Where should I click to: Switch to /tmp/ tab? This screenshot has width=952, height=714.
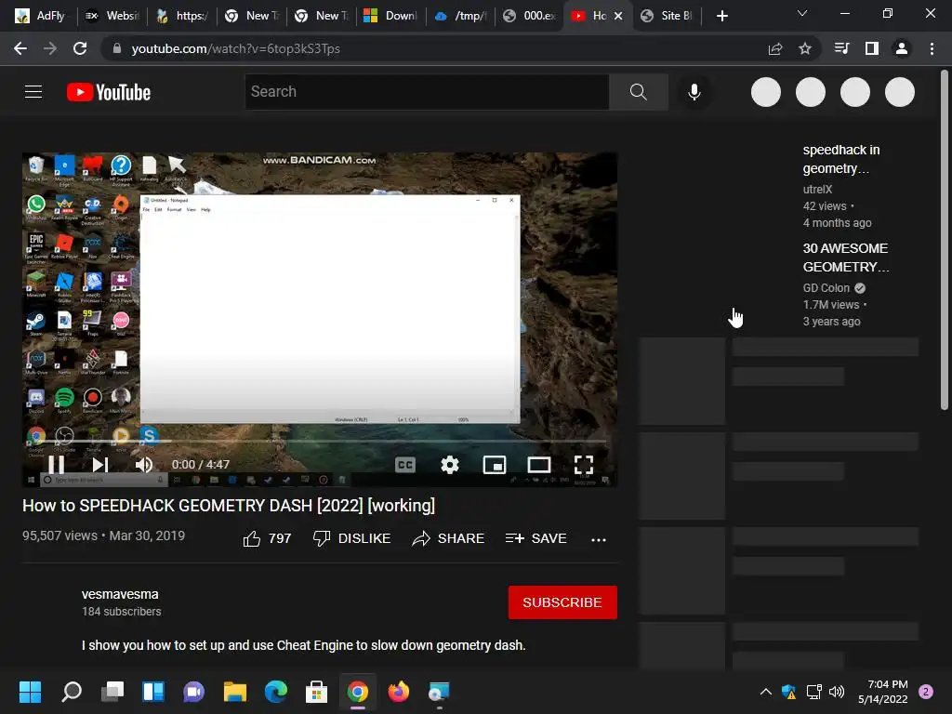(x=461, y=16)
